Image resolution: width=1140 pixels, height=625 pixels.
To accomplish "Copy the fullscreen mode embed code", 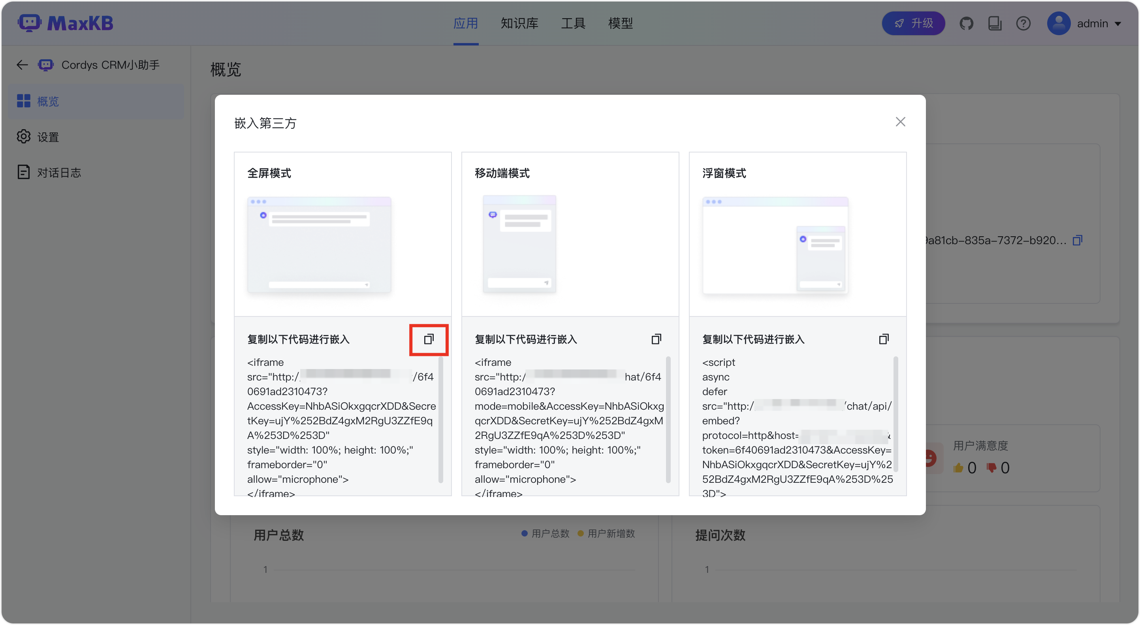I will point(428,339).
